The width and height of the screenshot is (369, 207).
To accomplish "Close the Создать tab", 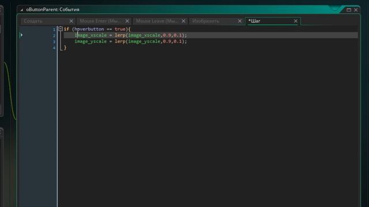I will coord(71,21).
